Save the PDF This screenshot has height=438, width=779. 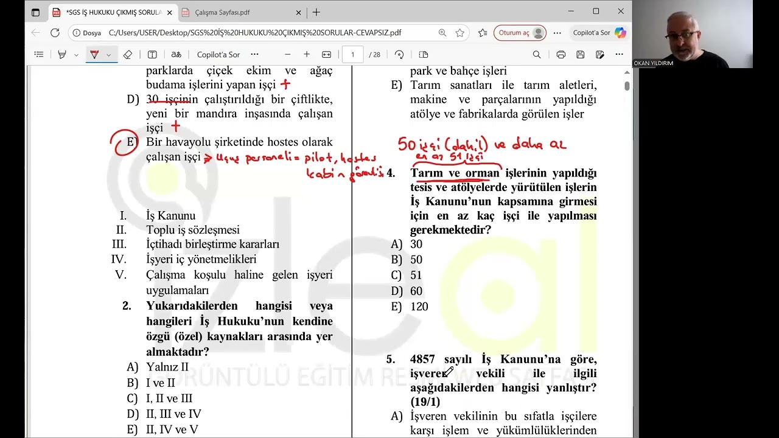click(x=581, y=55)
